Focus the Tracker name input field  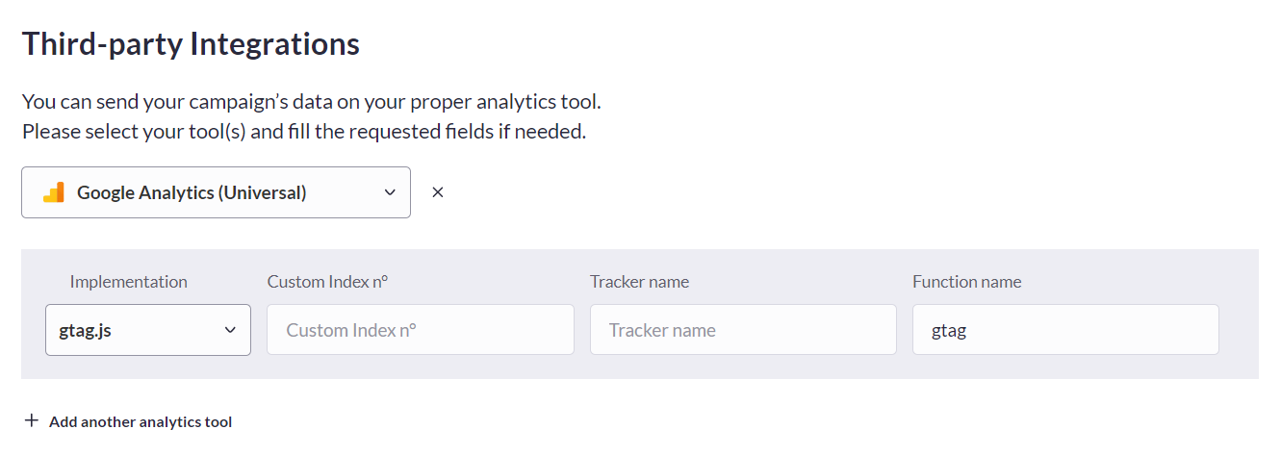click(x=743, y=330)
